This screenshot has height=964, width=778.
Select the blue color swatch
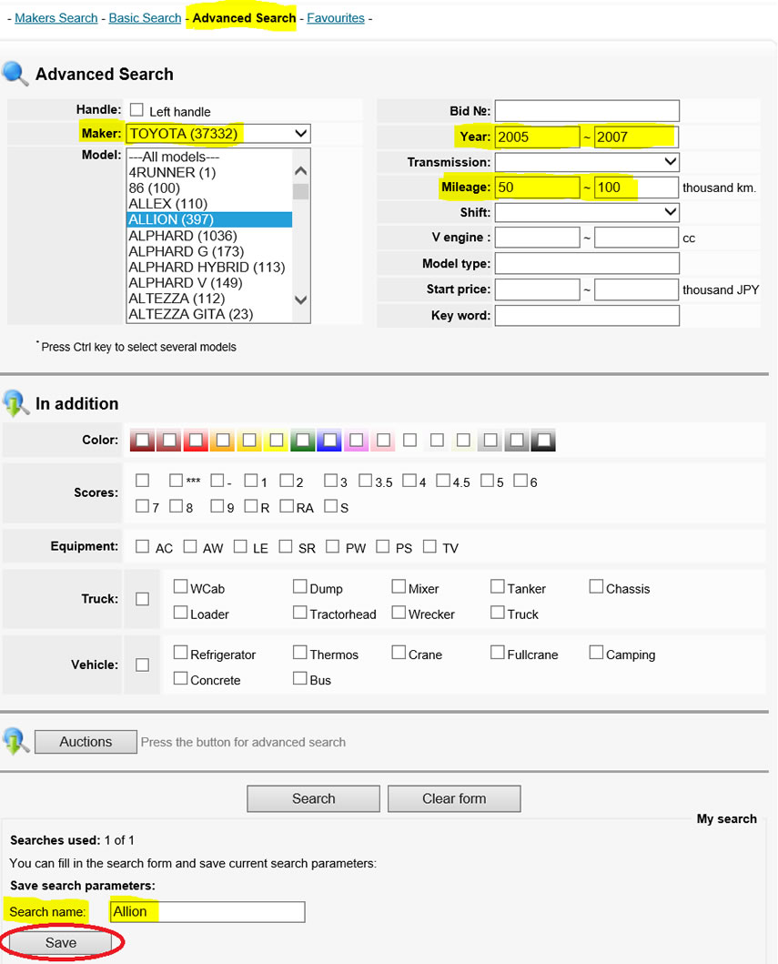tap(329, 441)
